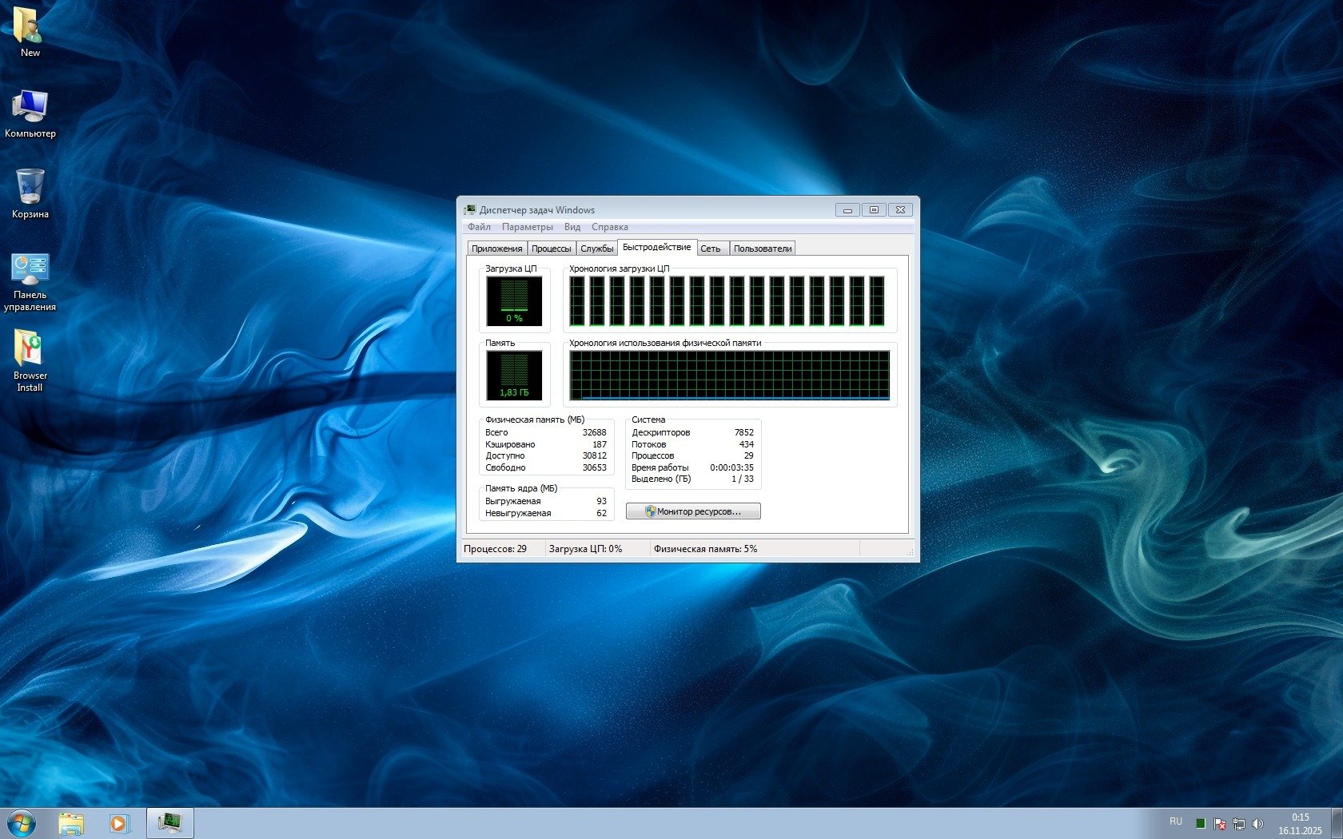The width and height of the screenshot is (1343, 839).
Task: Click the Task Manager taskbar button
Action: (169, 823)
